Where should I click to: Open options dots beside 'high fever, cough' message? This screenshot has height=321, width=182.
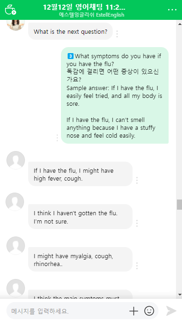pos(137,180)
